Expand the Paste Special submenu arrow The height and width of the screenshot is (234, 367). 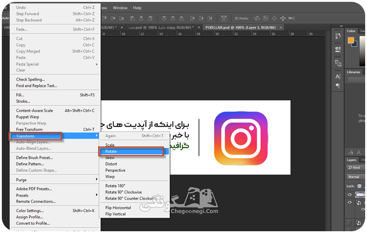97,64
